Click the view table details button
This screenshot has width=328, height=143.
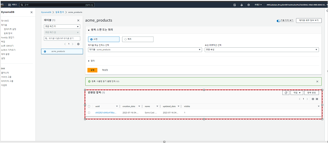[x=309, y=20]
